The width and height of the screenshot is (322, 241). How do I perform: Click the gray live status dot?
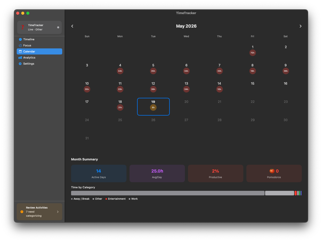pos(58,27)
